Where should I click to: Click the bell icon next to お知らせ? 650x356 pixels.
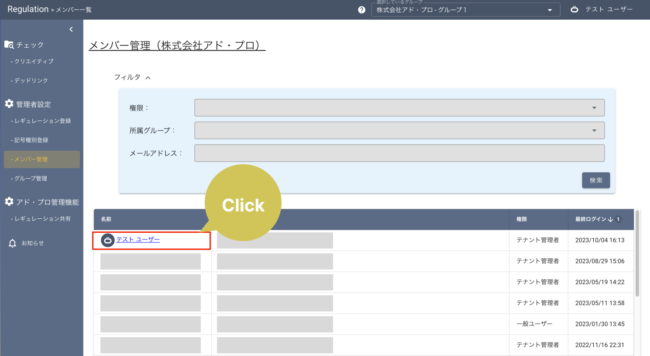point(11,243)
